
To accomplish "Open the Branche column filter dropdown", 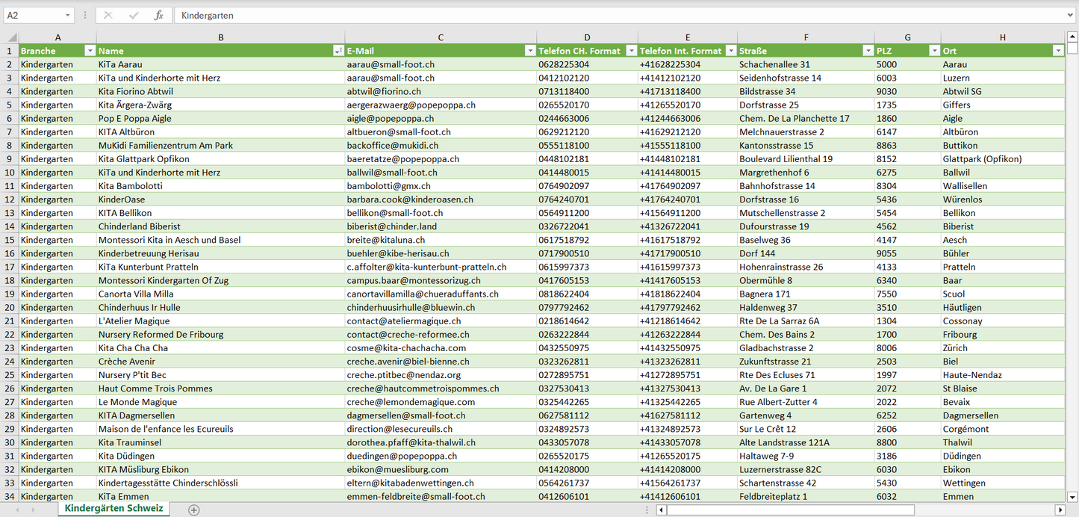I will coord(90,51).
